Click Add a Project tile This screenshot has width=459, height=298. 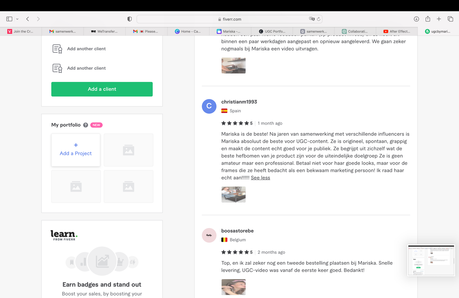click(x=76, y=150)
